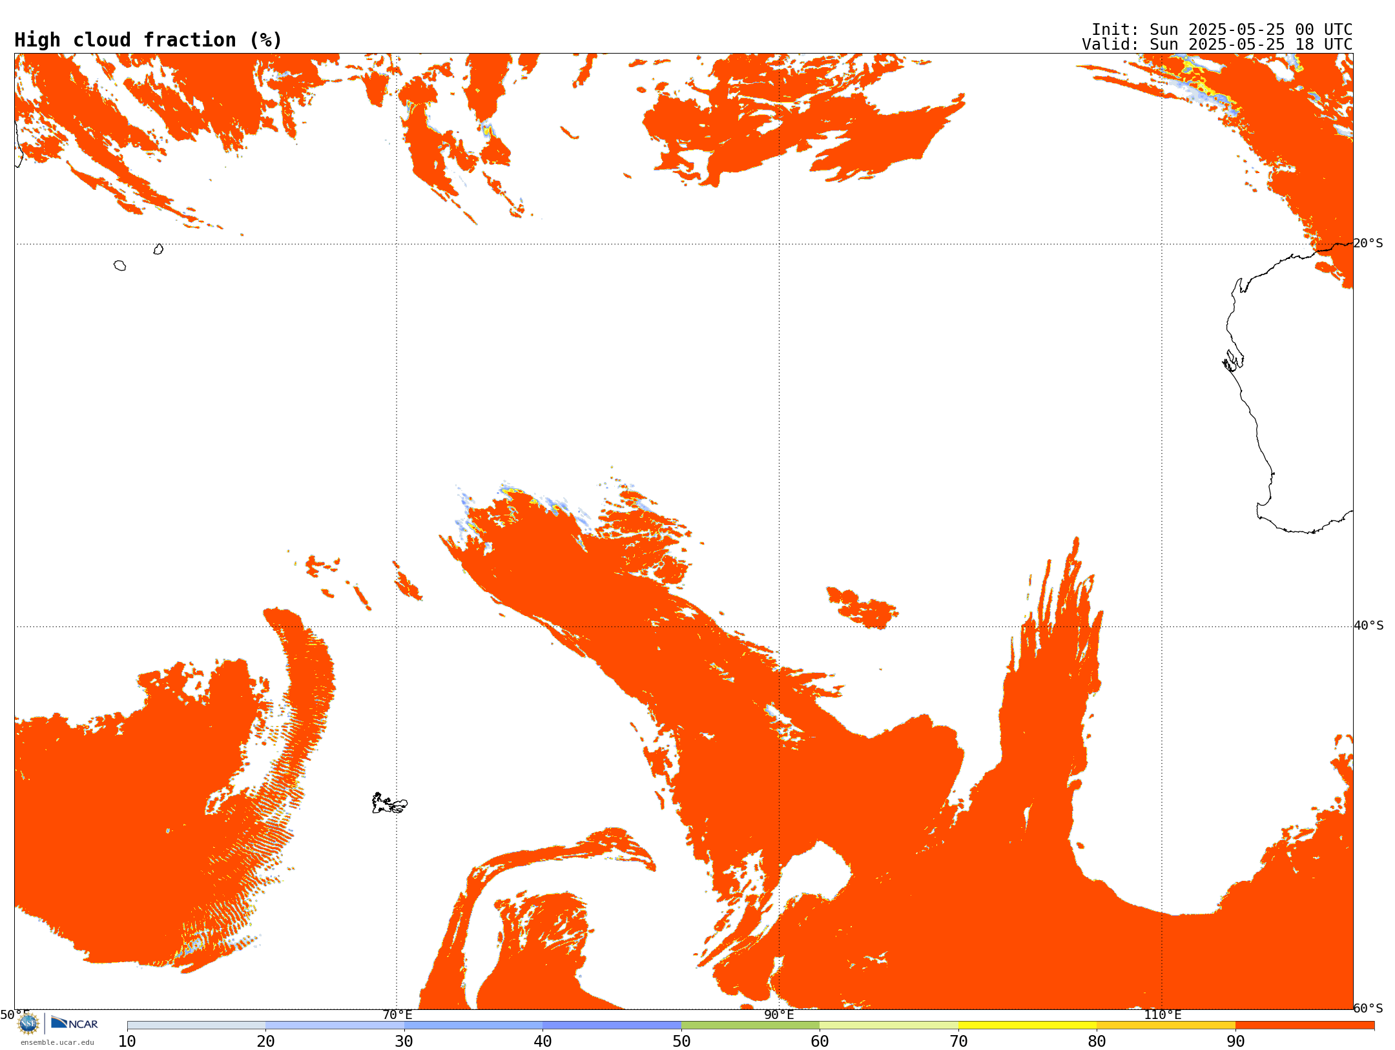Click the colorbar tick label 90
This screenshot has height=1050, width=1395.
[x=1235, y=1042]
